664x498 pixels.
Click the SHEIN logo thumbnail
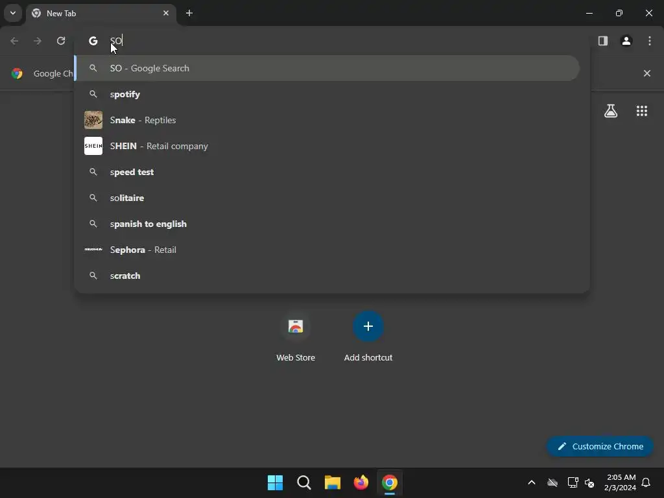(93, 146)
